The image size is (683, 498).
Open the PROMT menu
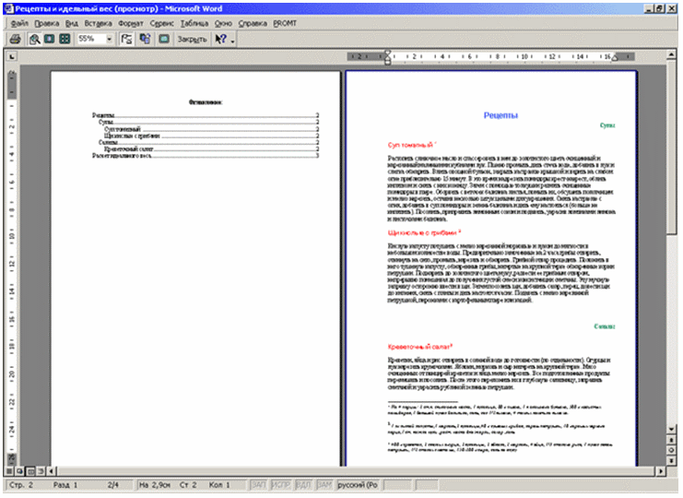click(285, 23)
